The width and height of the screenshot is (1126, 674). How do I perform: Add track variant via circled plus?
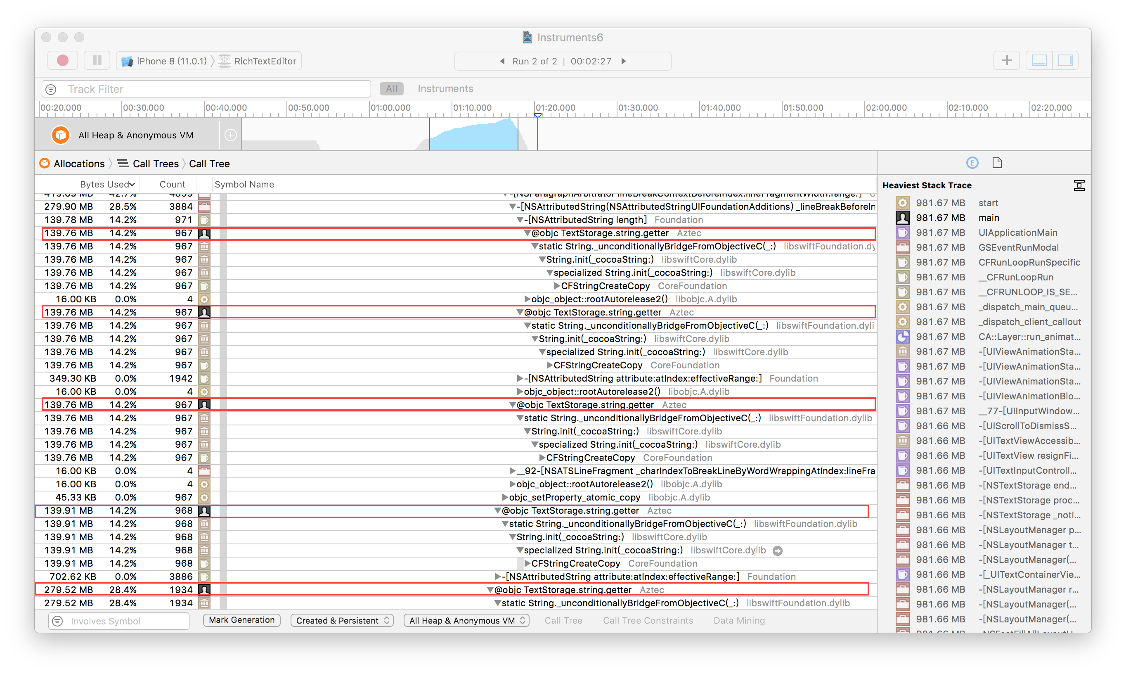point(231,135)
